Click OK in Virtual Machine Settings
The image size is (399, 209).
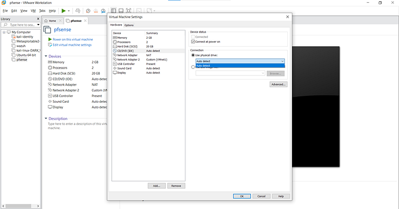242,196
